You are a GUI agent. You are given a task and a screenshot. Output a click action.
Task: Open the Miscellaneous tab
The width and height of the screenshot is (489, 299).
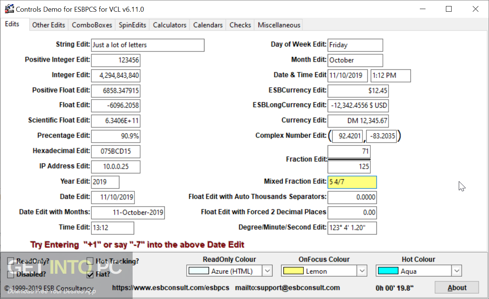click(279, 25)
